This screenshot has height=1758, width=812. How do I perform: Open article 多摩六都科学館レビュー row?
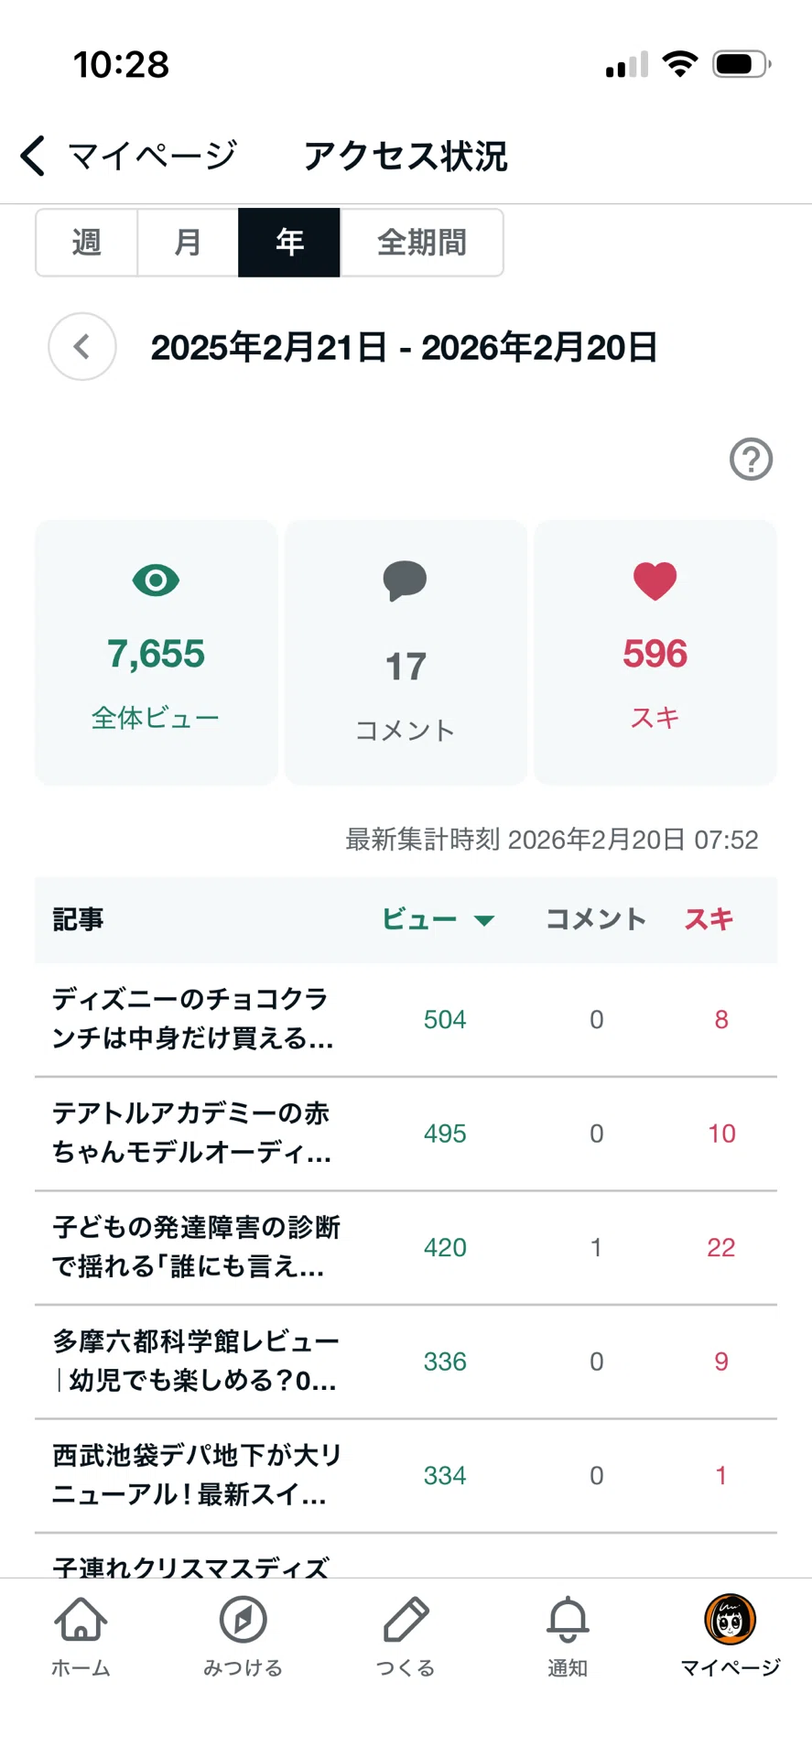(x=406, y=1362)
